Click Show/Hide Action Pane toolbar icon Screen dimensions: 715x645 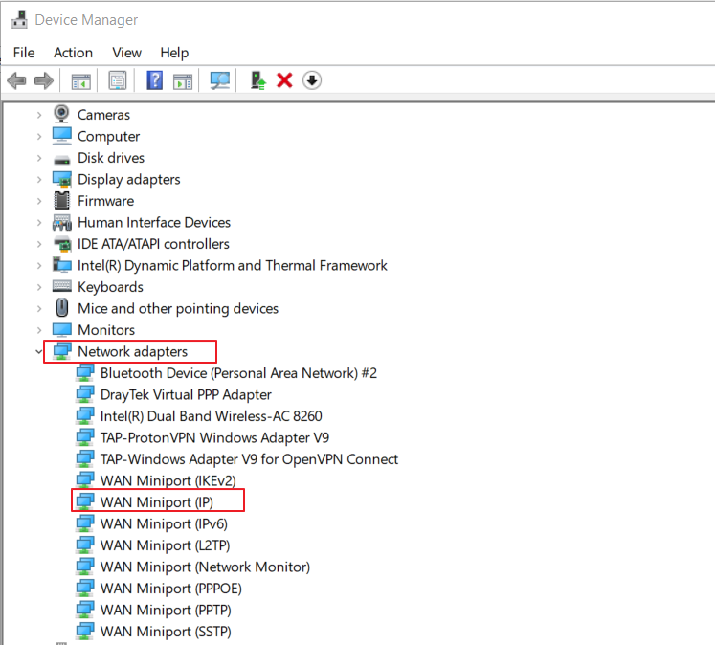[x=183, y=81]
